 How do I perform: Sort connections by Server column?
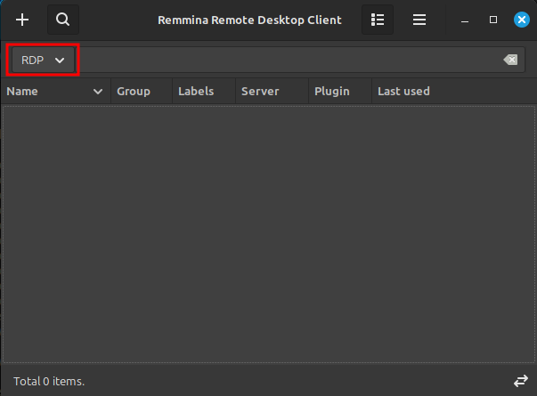point(272,92)
